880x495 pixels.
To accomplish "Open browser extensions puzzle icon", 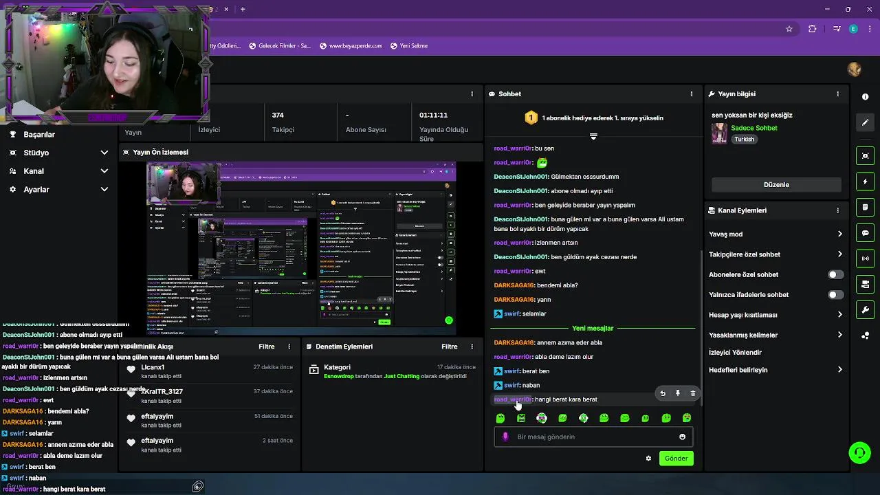I will point(813,29).
